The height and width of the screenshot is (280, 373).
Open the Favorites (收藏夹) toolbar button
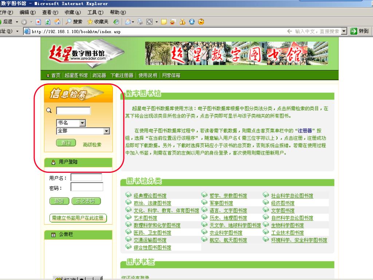[98, 22]
